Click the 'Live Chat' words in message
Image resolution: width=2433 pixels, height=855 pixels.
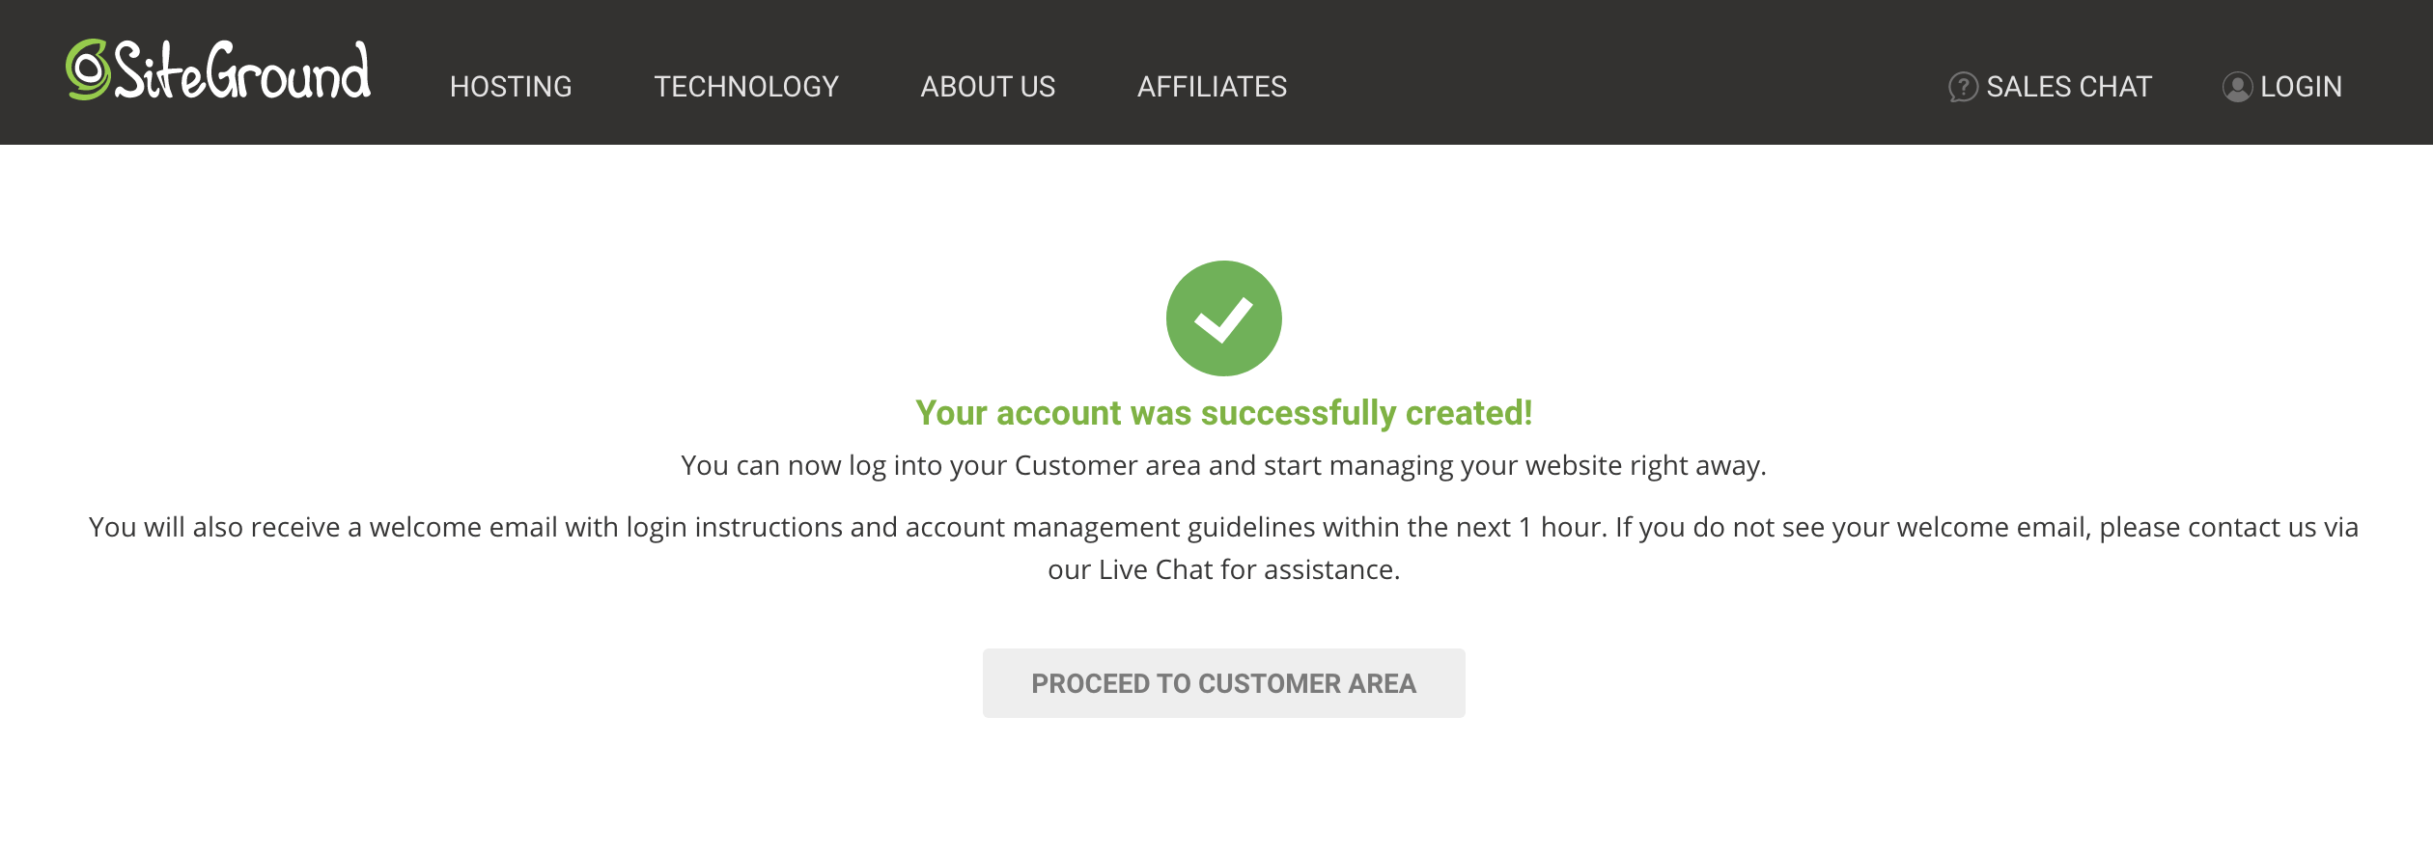pos(1156,569)
